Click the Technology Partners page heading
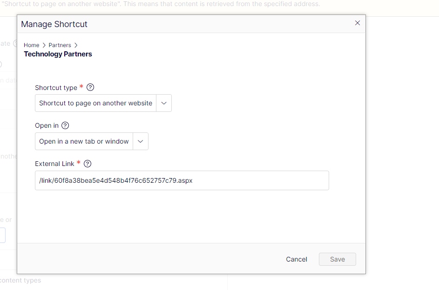439x290 pixels. [x=58, y=54]
